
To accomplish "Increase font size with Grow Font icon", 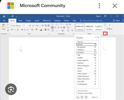I will tap(30, 25).
